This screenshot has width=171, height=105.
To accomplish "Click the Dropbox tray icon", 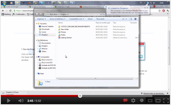I will [148, 3].
